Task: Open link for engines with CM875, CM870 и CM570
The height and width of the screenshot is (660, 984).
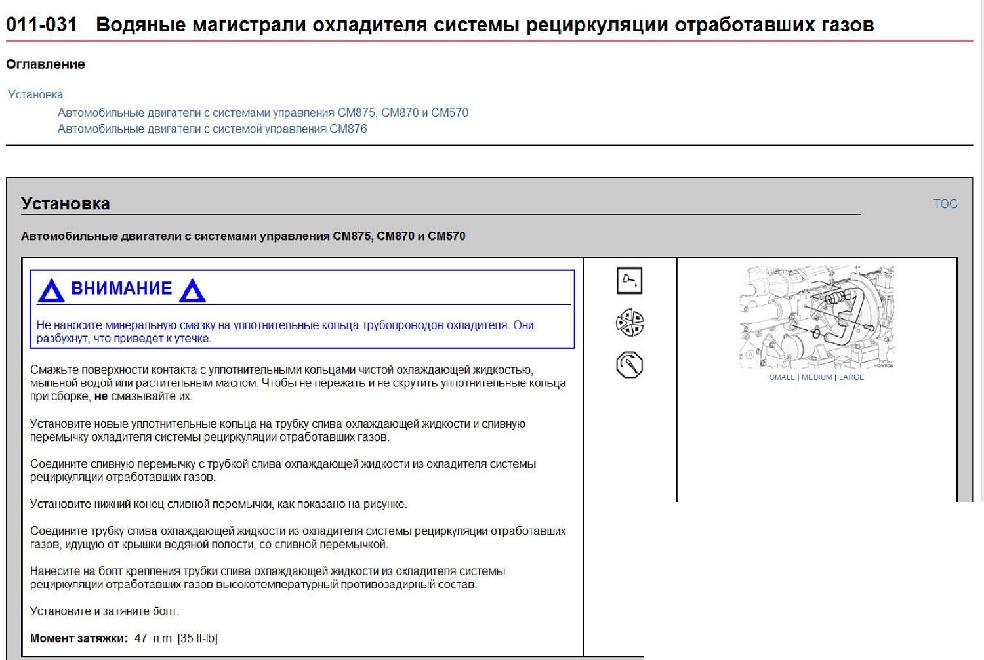Action: [263, 113]
